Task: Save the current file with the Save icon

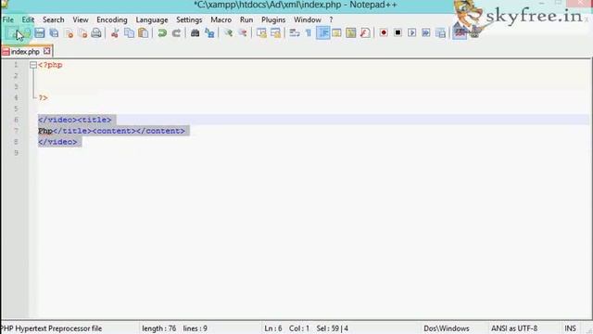Action: pos(39,33)
